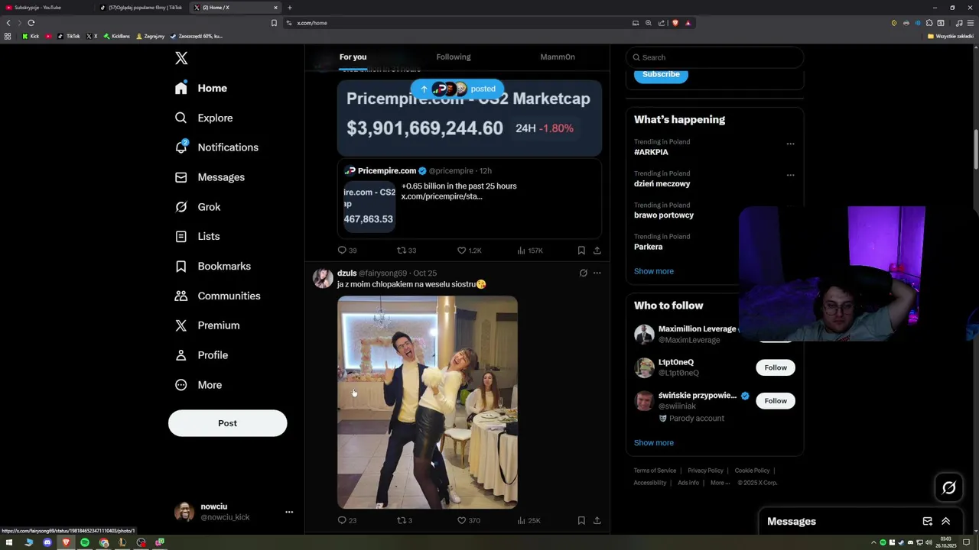Screen dimensions: 979x550
Task: Open Terms of Service link
Action: click(655, 471)
